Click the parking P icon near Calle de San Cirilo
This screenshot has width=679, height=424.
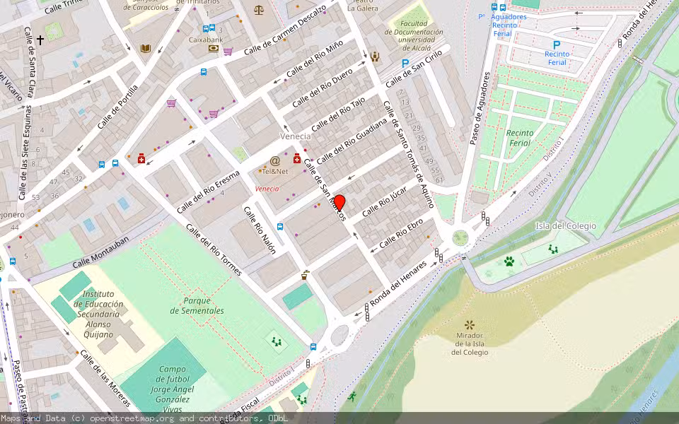[x=405, y=64]
